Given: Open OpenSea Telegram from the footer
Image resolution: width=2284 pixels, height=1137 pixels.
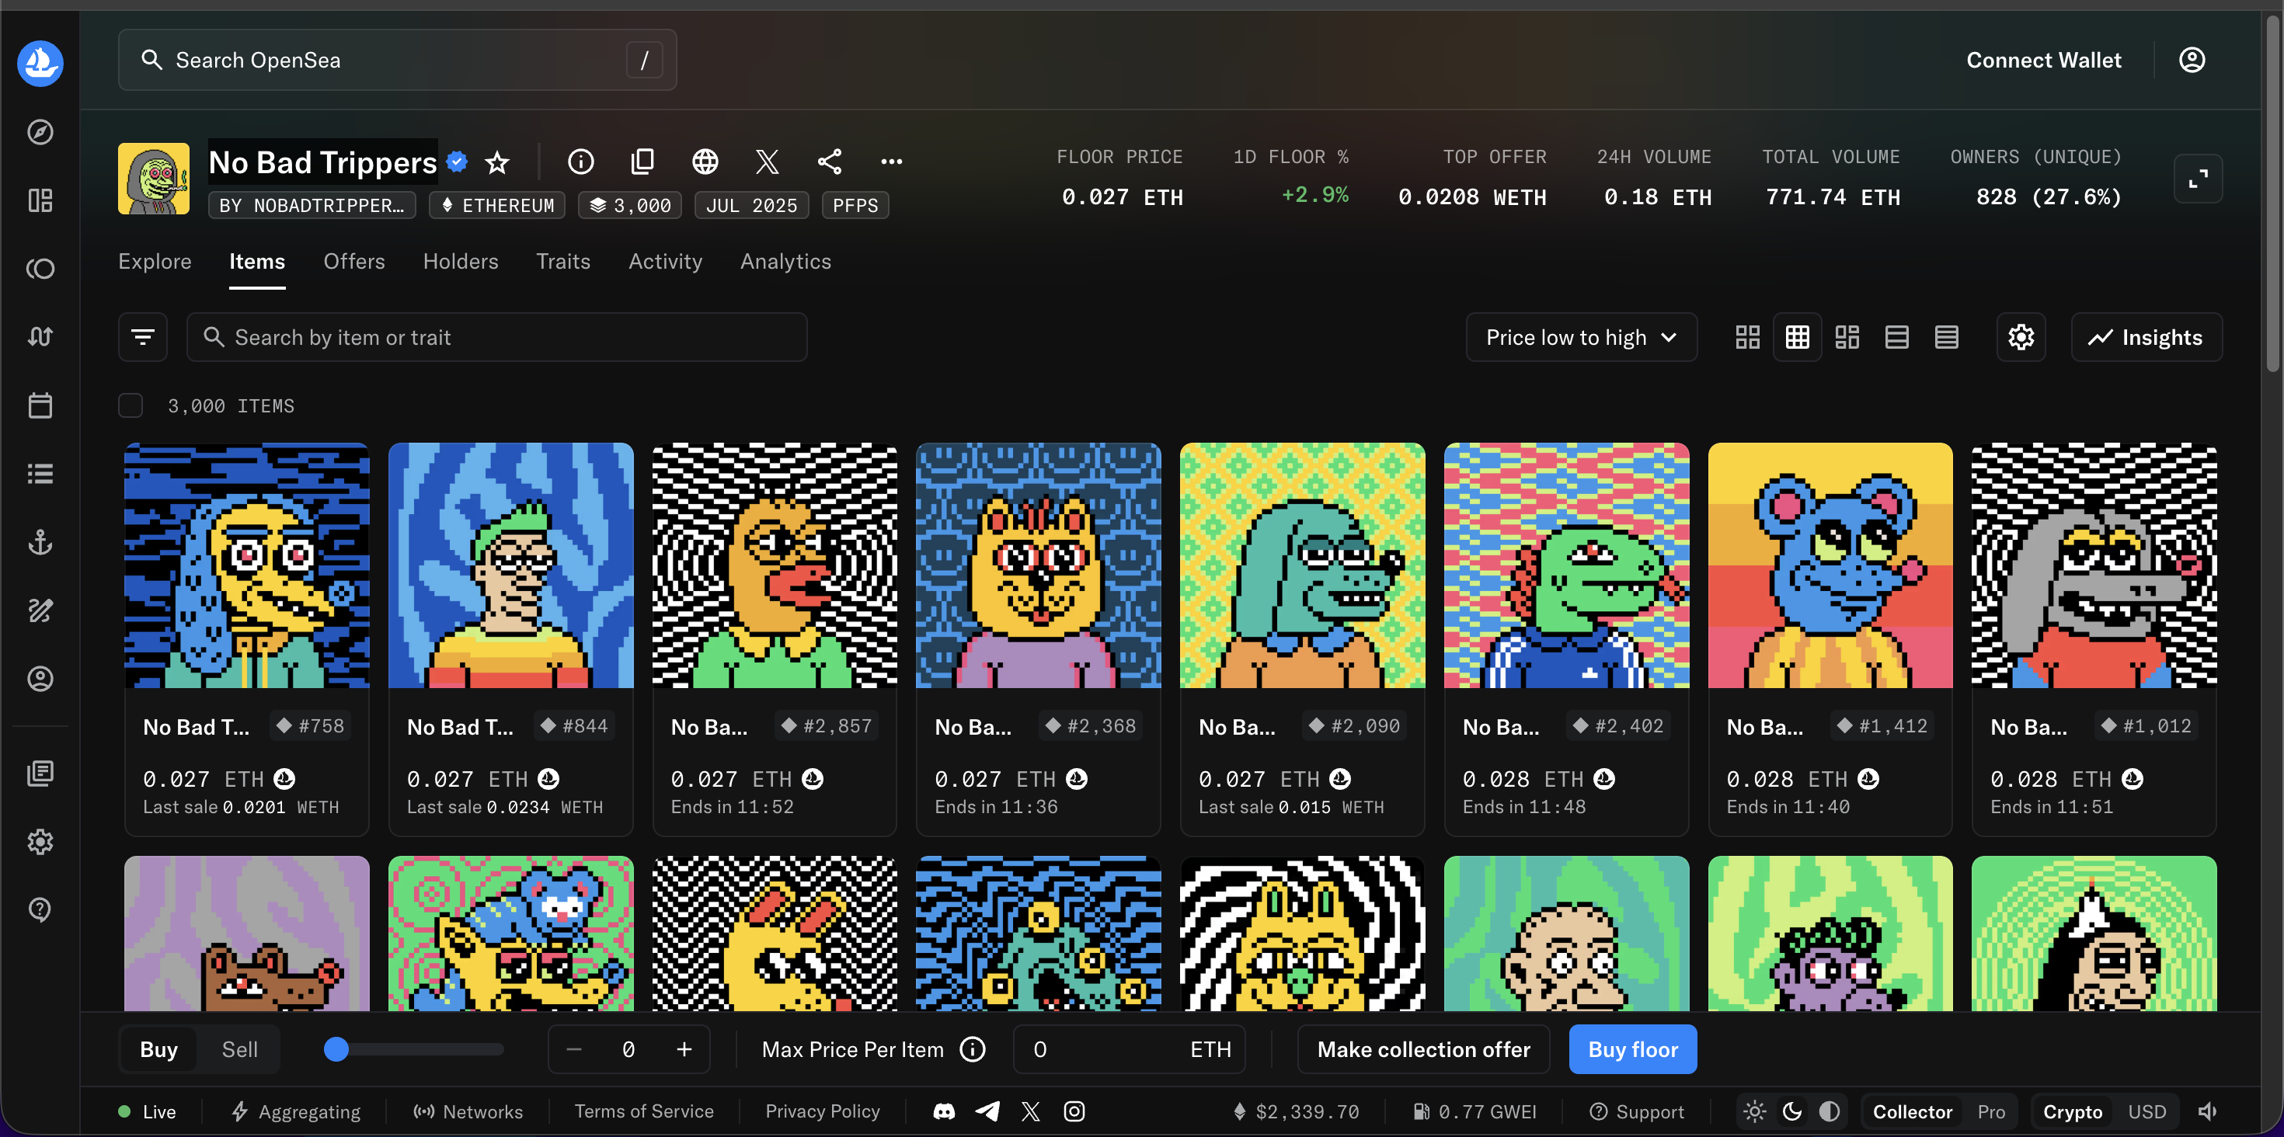Looking at the screenshot, I should (x=987, y=1111).
